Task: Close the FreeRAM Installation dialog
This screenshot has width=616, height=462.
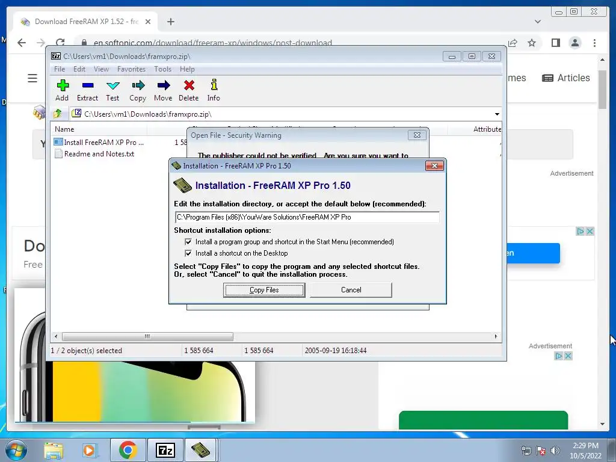Action: [434, 166]
